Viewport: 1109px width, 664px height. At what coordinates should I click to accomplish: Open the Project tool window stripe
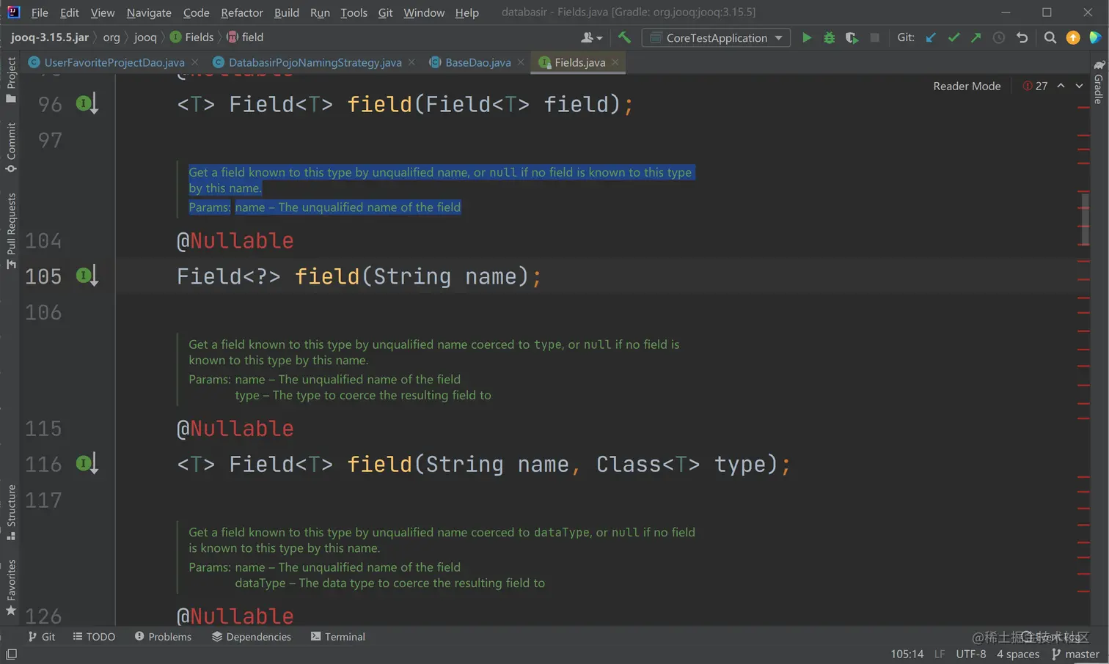coord(11,80)
